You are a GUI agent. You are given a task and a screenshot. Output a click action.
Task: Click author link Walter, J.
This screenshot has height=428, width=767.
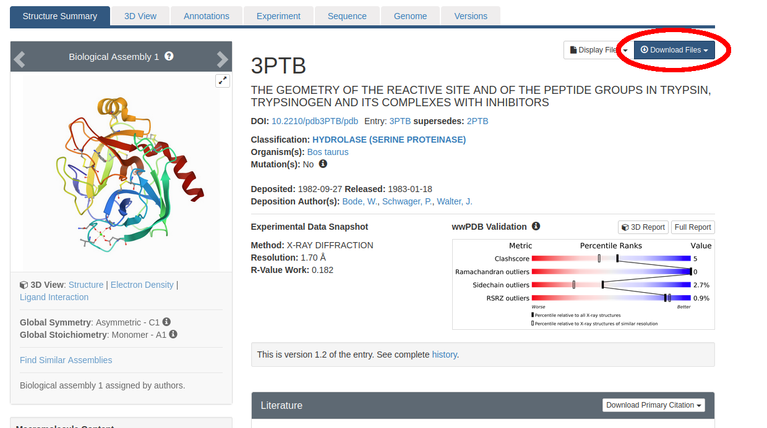pos(455,201)
